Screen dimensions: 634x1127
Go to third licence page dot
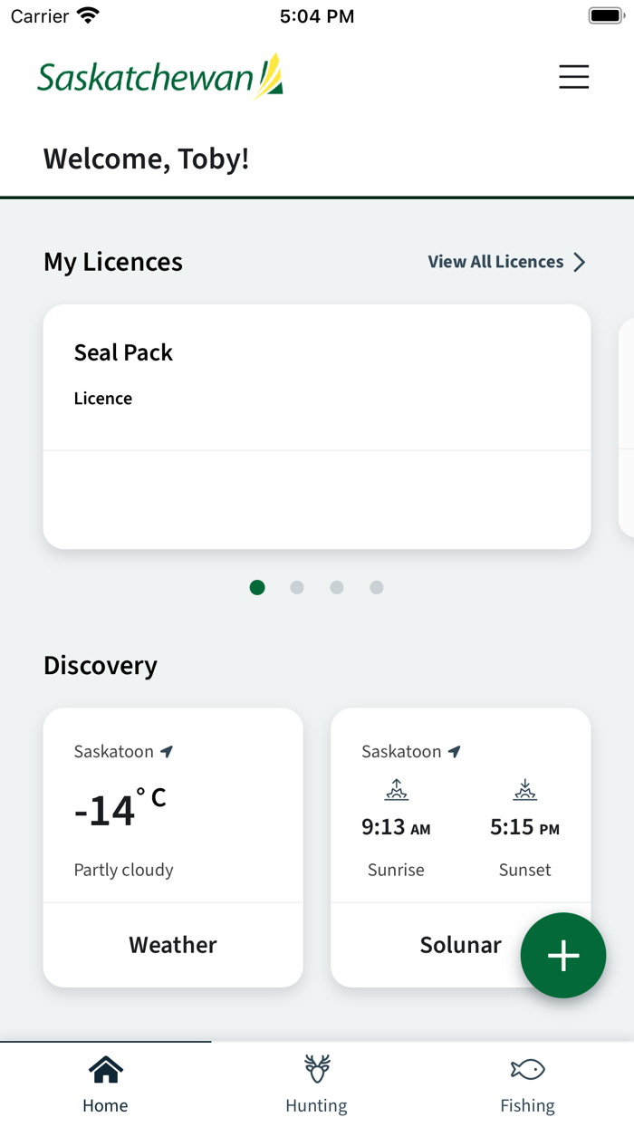point(337,587)
